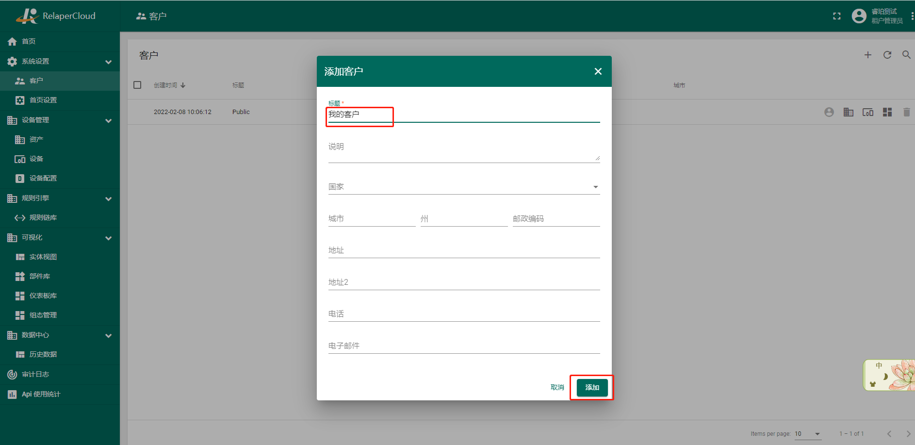Image resolution: width=915 pixels, height=445 pixels.
Task: Click the 标题 input field
Action: pyautogui.click(x=464, y=115)
